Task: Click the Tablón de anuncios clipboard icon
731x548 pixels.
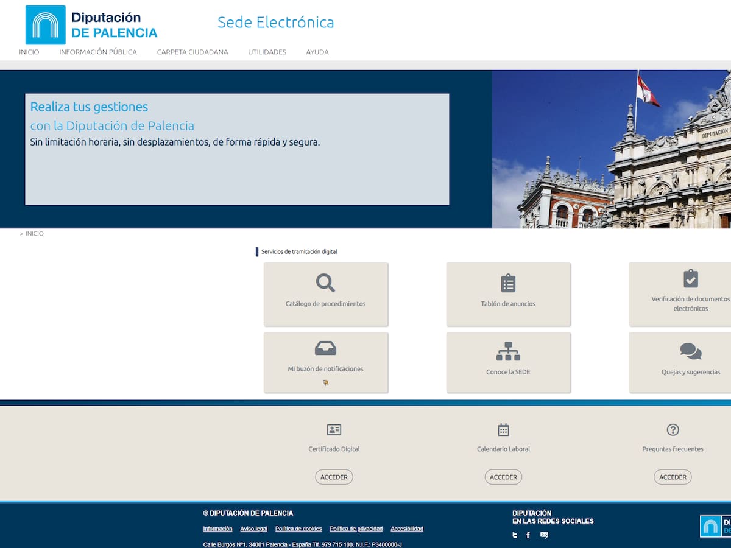Action: [x=508, y=283]
